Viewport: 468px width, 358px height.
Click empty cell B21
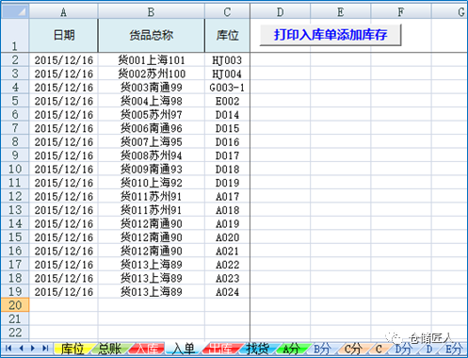(x=152, y=318)
